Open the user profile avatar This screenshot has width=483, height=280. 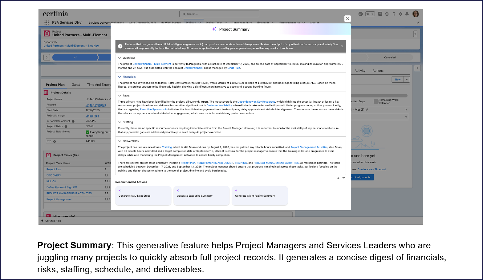pos(416,14)
